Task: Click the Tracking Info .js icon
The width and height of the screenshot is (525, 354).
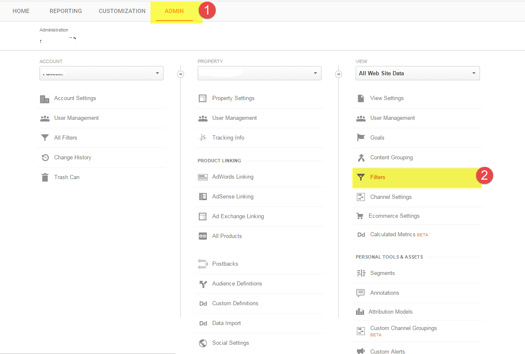Action: coord(202,137)
